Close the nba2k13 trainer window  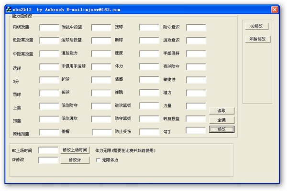coord(275,10)
